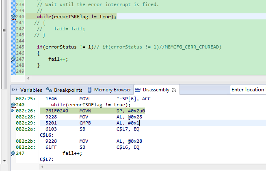
Task: Click the collapsed left panel sash handle
Action: click(4, 30)
